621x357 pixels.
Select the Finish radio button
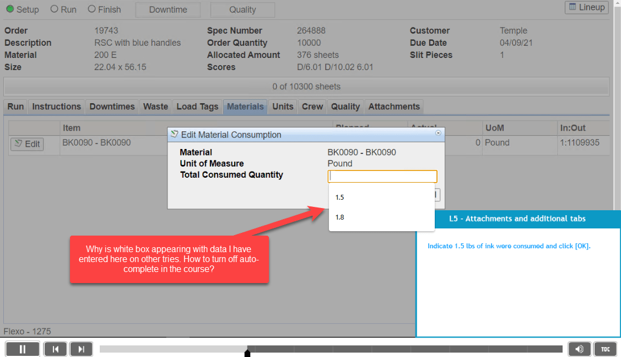(x=90, y=9)
